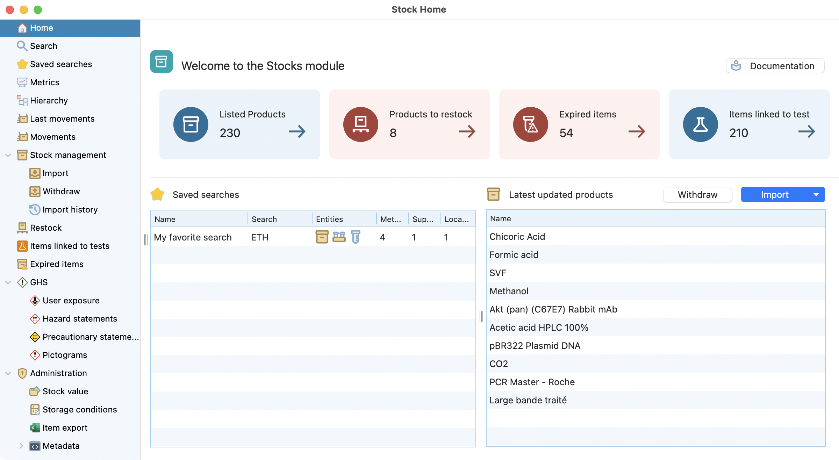Click the Expired items warning flask icon
Screen dimensions: 839x460
tap(530, 124)
